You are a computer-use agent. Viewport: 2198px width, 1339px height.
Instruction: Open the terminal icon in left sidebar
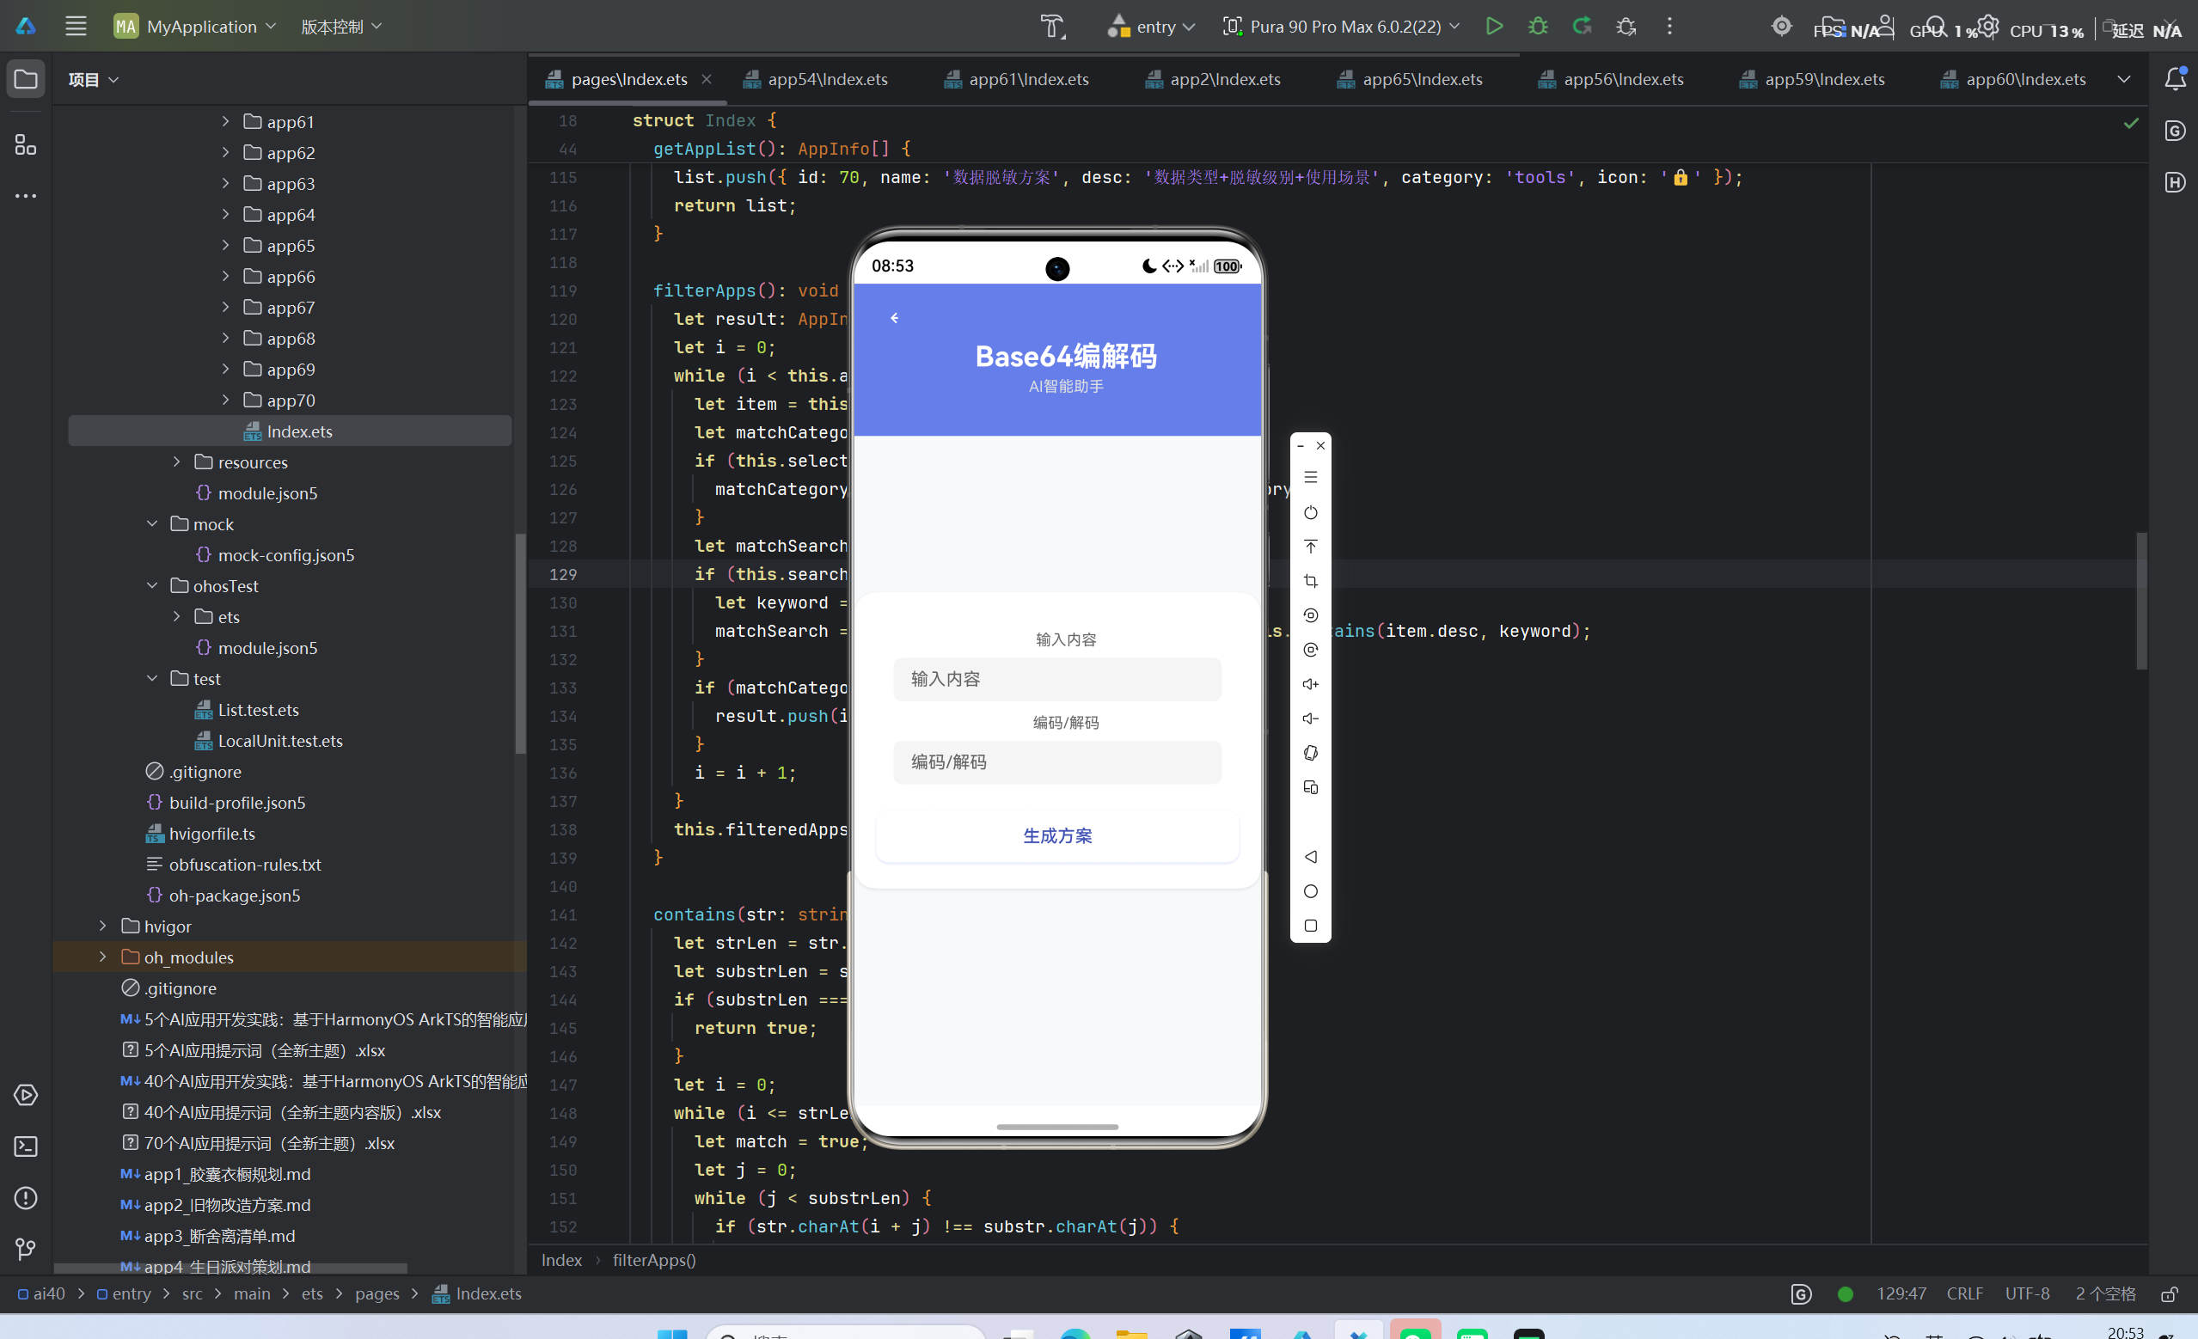26,1146
